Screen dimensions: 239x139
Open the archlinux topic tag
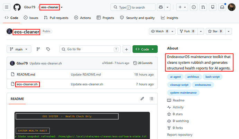click(x=193, y=77)
